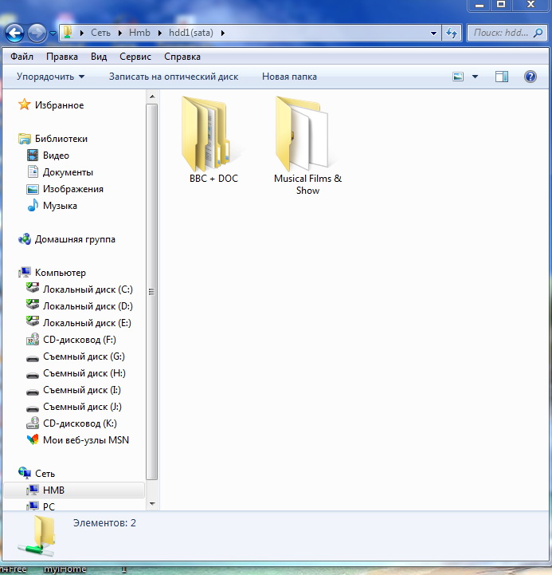Click the Видео filmstrip icon
Image resolution: width=552 pixels, height=575 pixels.
tap(33, 156)
